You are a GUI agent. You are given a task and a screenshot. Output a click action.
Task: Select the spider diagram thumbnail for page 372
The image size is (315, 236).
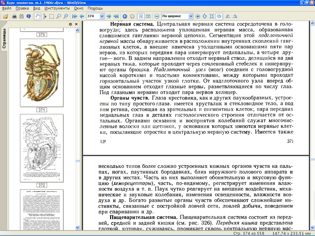tap(42, 148)
